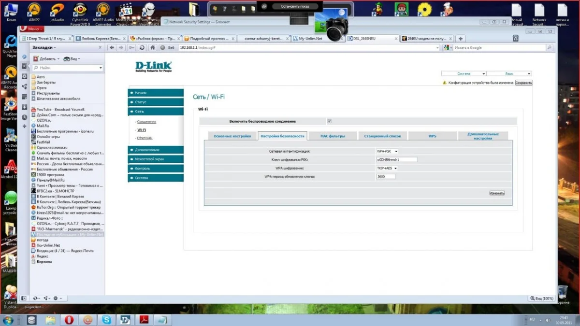This screenshot has width=580, height=326.
Task: Click the Остановить показ button
Action: [295, 6]
